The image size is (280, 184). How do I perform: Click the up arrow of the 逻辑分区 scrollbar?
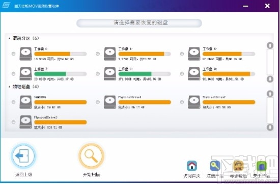[270, 45]
